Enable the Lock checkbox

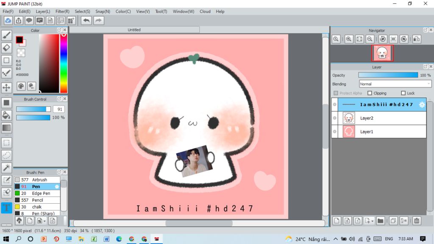pos(403,93)
